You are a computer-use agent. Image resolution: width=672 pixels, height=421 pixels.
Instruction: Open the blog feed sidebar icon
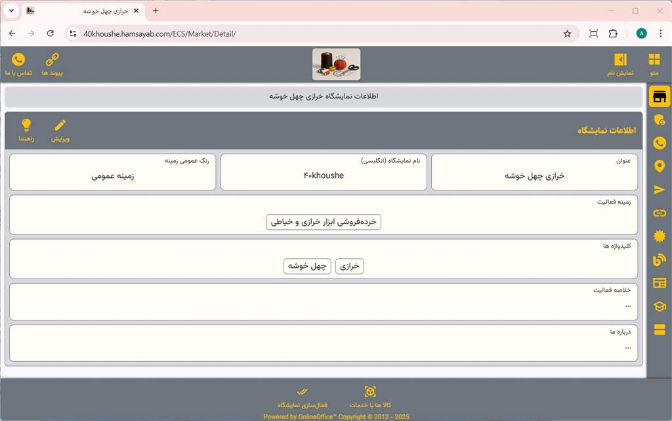tap(660, 260)
